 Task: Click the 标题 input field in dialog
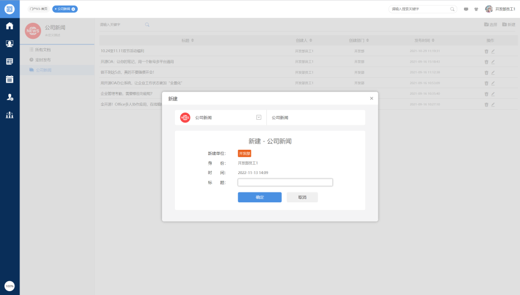285,182
